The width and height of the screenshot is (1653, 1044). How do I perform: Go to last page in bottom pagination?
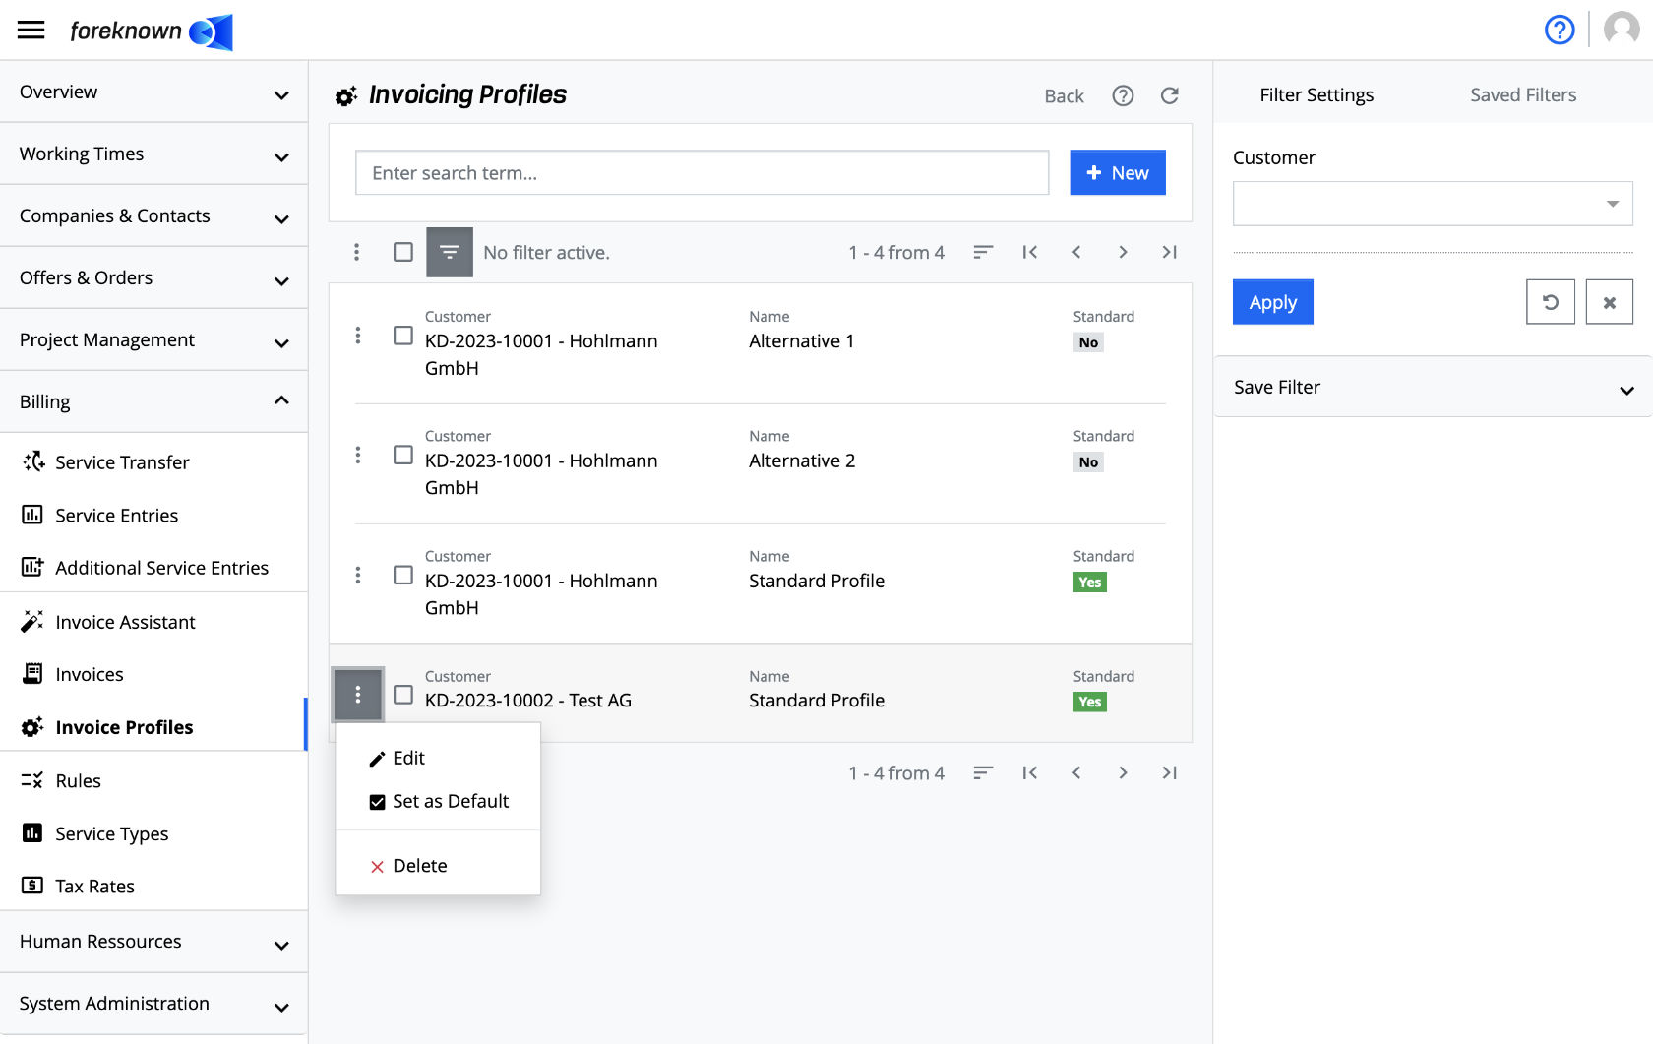1169,772
